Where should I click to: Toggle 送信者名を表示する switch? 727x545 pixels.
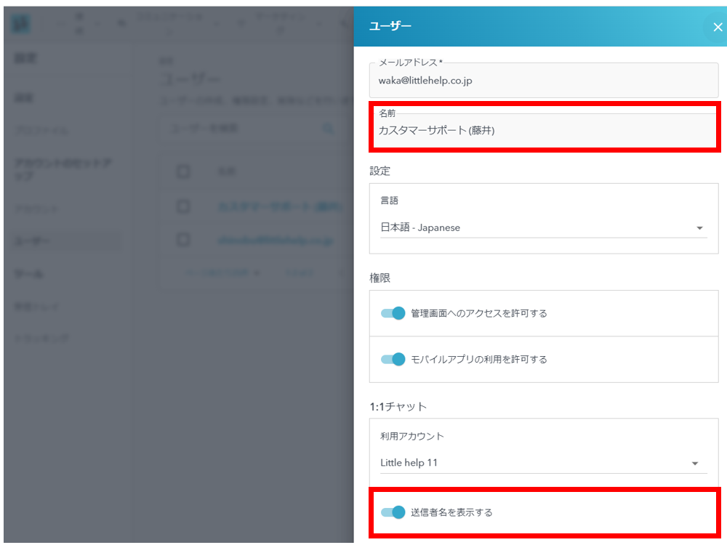click(x=393, y=512)
